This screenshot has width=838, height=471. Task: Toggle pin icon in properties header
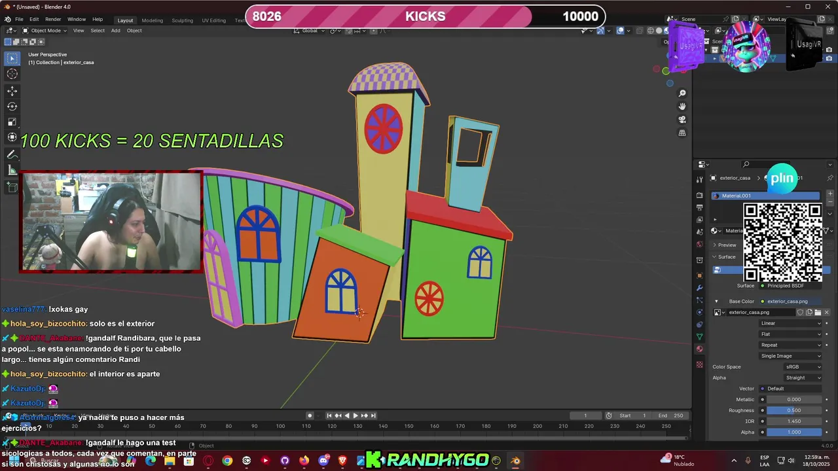pos(829,178)
